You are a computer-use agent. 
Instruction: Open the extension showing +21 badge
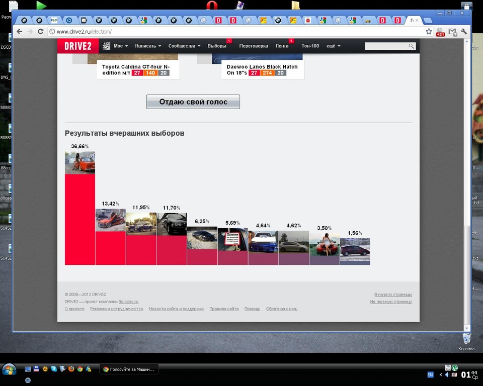click(x=440, y=32)
